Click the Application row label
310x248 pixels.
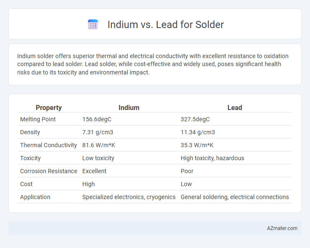pyautogui.click(x=35, y=197)
